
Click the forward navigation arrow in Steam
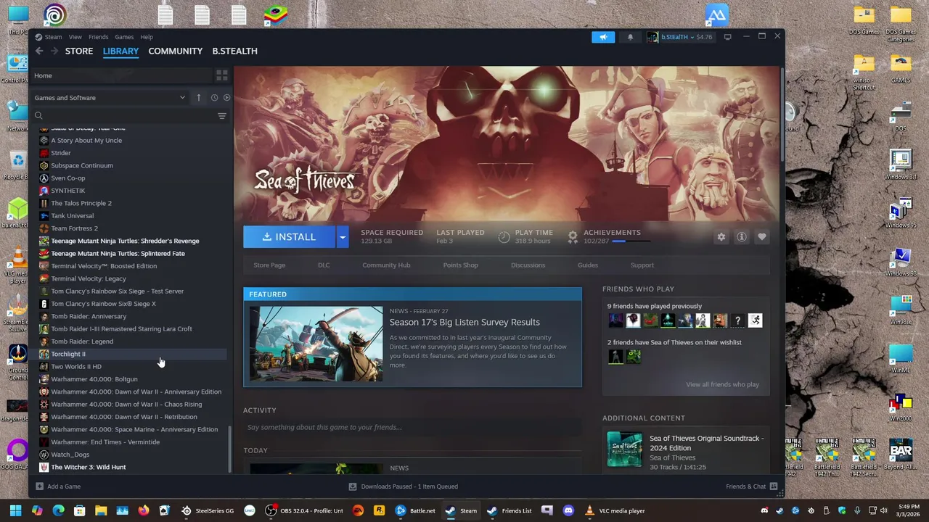point(54,51)
